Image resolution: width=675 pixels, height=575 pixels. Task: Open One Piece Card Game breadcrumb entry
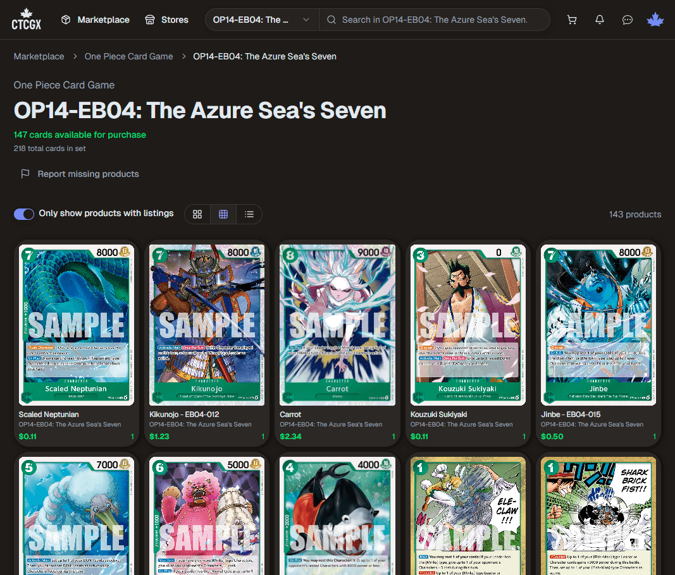point(128,56)
